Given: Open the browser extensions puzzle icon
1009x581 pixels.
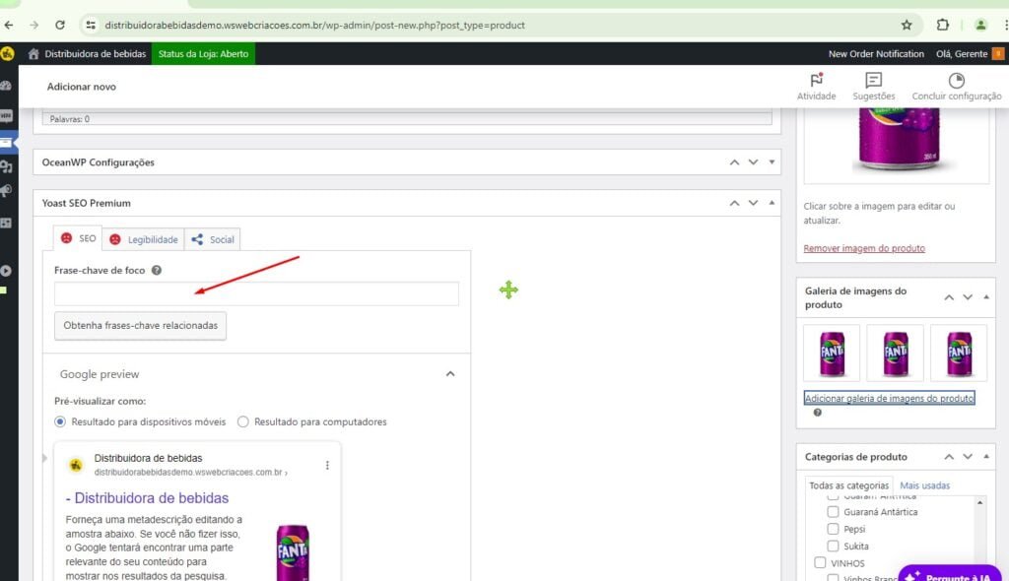Looking at the screenshot, I should point(943,25).
